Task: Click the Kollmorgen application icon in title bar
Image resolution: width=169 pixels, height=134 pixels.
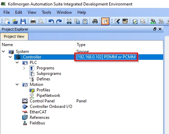Action: pyautogui.click(x=3, y=4)
